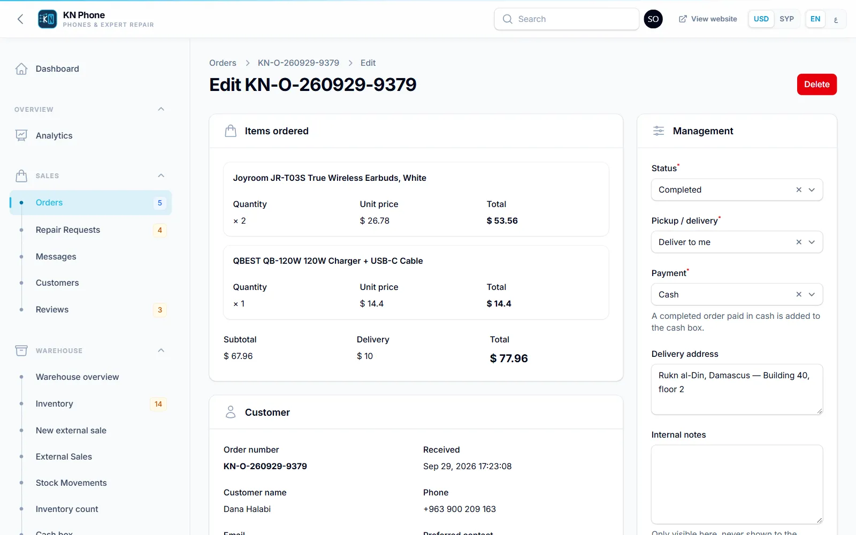The image size is (856, 535).
Task: Collapse the Warehouse section
Action: click(x=161, y=351)
